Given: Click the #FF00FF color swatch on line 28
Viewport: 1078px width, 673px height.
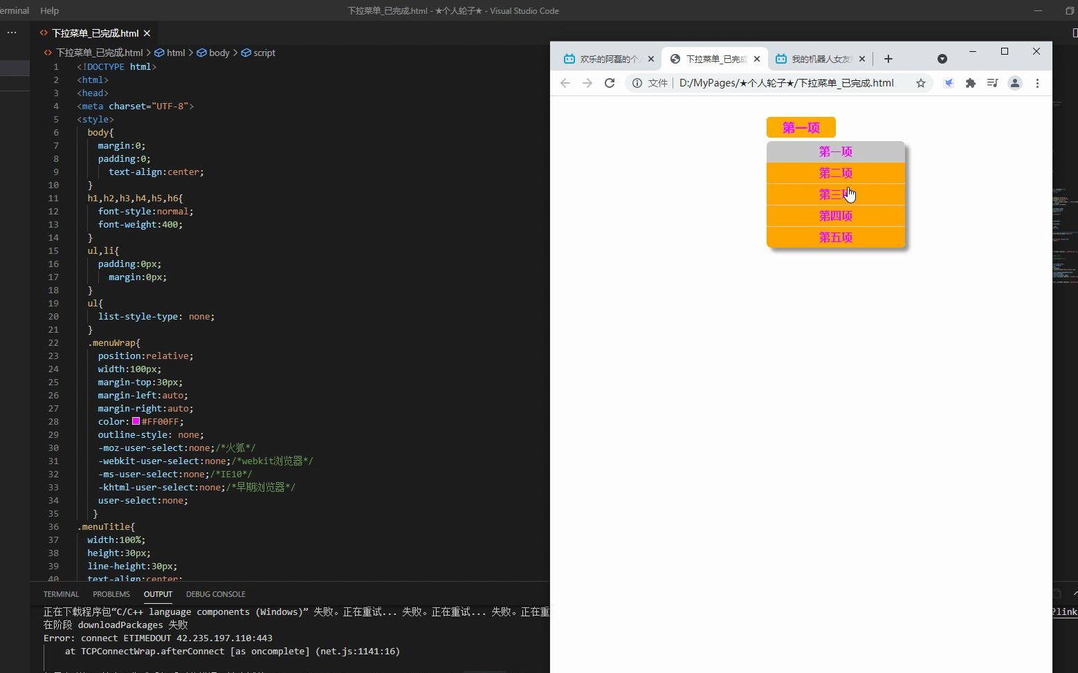Looking at the screenshot, I should 136,421.
